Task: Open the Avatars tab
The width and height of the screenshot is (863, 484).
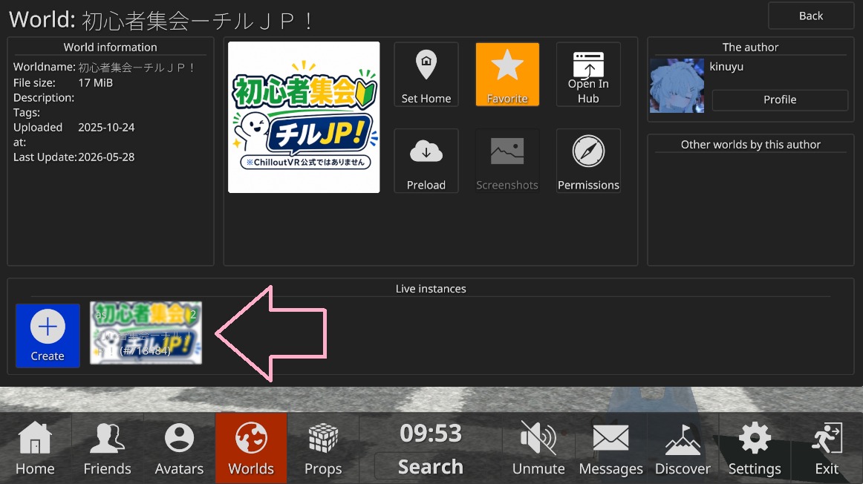Action: click(x=180, y=448)
